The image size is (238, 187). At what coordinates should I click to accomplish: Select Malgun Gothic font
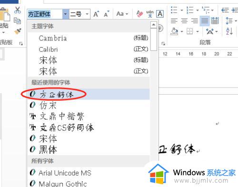(89, 183)
